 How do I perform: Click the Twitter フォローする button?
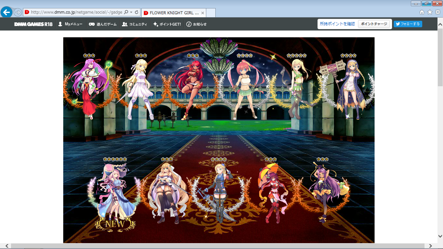click(x=408, y=24)
